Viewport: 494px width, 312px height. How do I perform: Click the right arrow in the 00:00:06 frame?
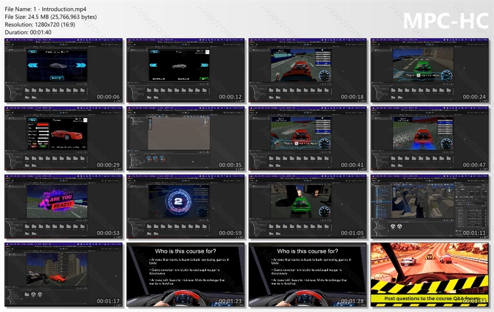click(x=81, y=66)
